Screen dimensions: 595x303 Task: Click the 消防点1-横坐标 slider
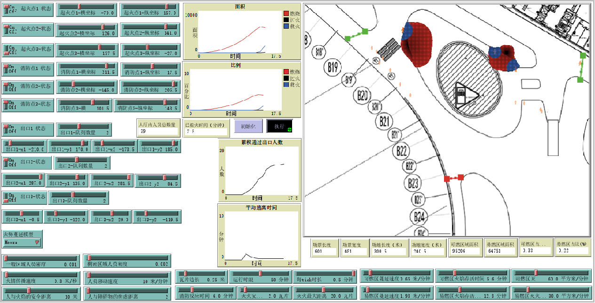[87, 70]
